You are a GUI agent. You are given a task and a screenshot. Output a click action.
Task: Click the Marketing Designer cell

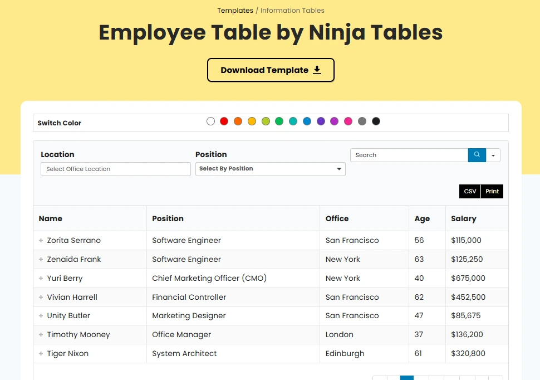[233, 315]
